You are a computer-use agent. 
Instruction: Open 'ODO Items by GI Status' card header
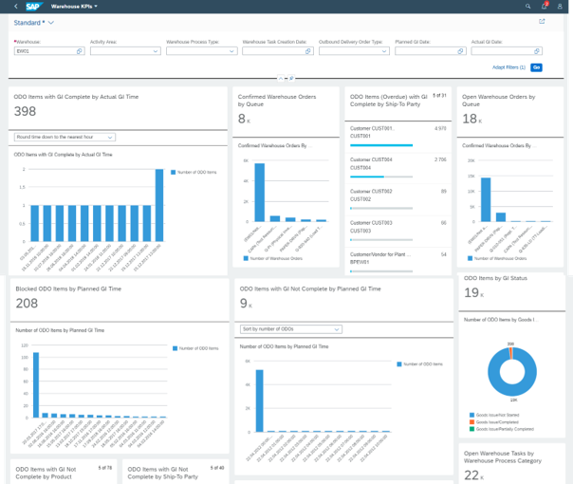click(512, 291)
